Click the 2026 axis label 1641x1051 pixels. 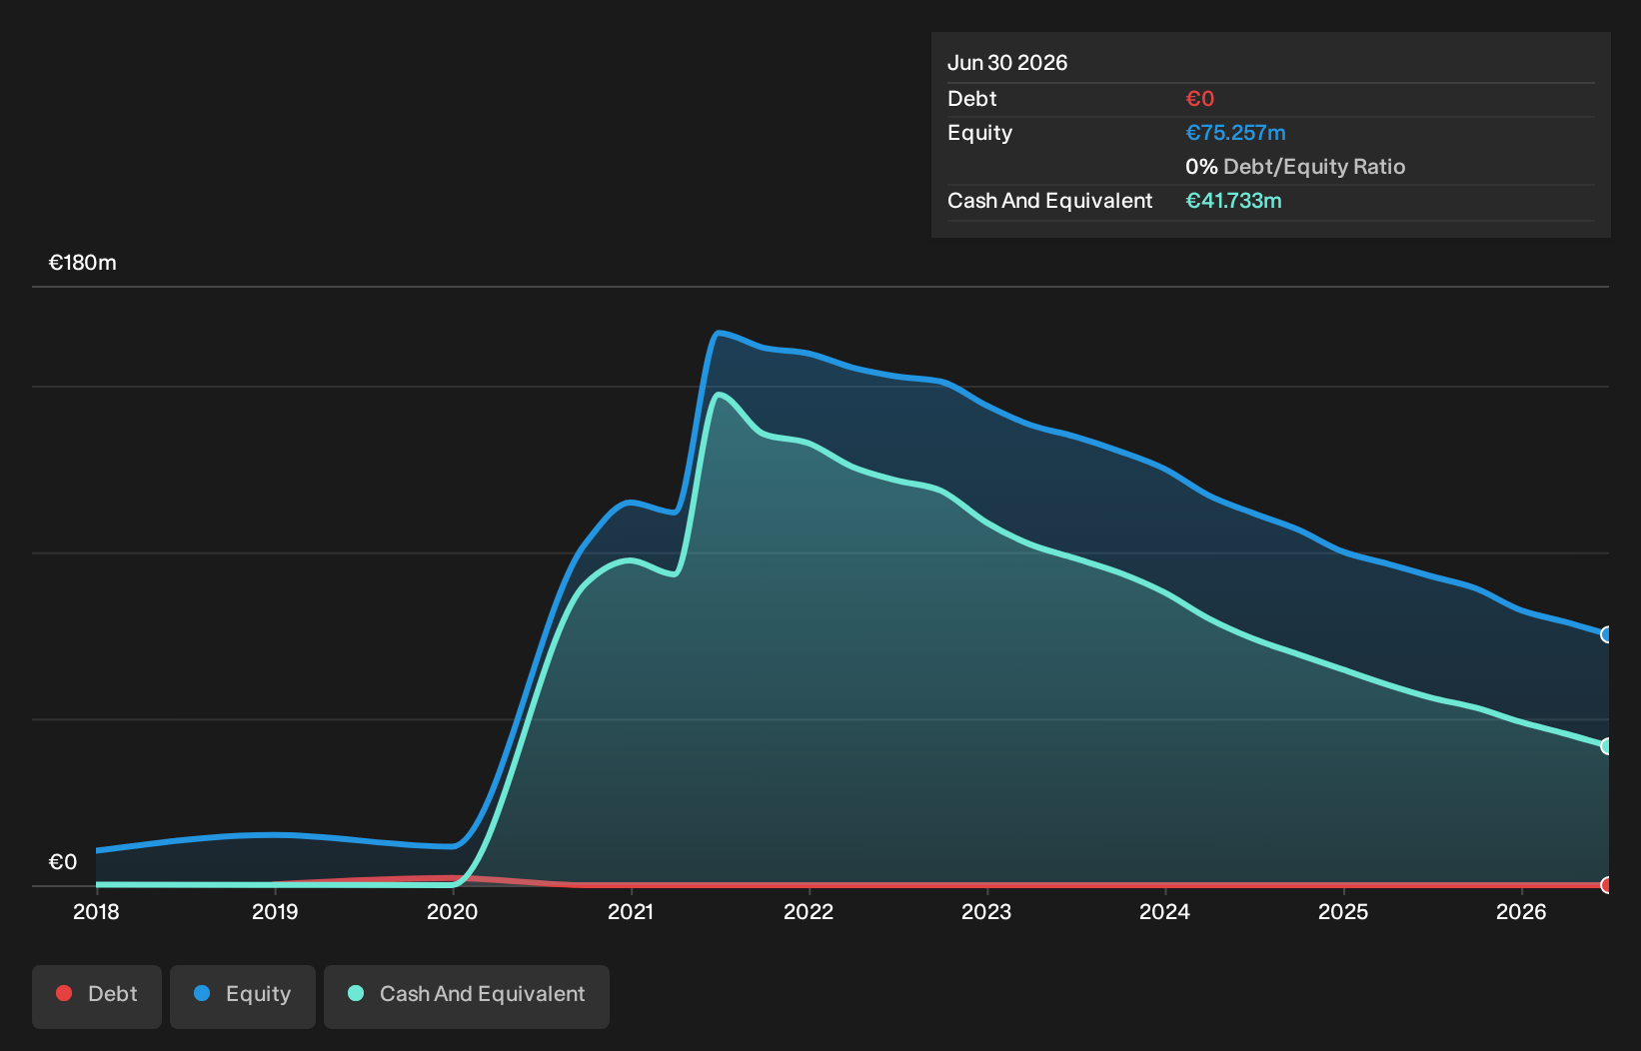click(1521, 912)
